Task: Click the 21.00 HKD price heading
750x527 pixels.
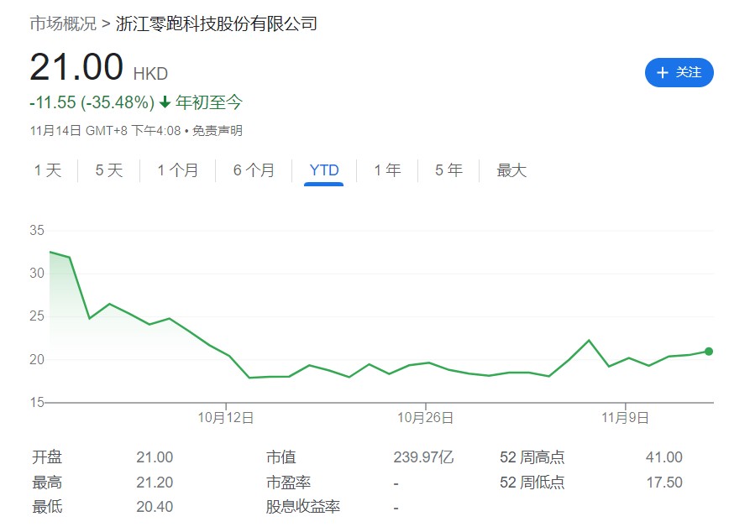Action: point(77,67)
